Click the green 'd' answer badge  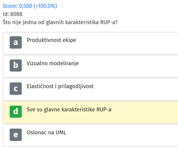[x=16, y=112]
